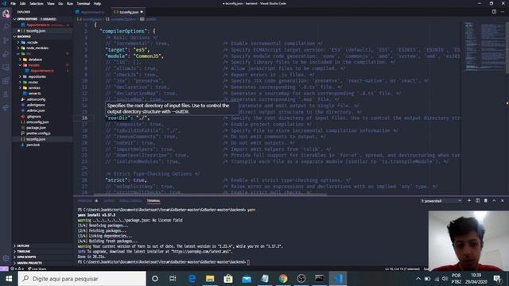Close the terminal panel
Viewport: 509px width, 286px height.
coord(503,201)
